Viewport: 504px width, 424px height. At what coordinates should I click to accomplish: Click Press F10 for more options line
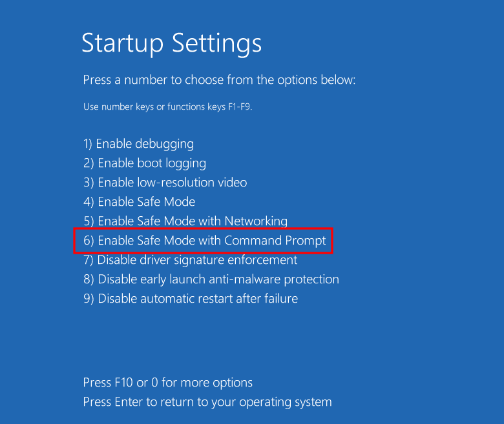pos(167,383)
